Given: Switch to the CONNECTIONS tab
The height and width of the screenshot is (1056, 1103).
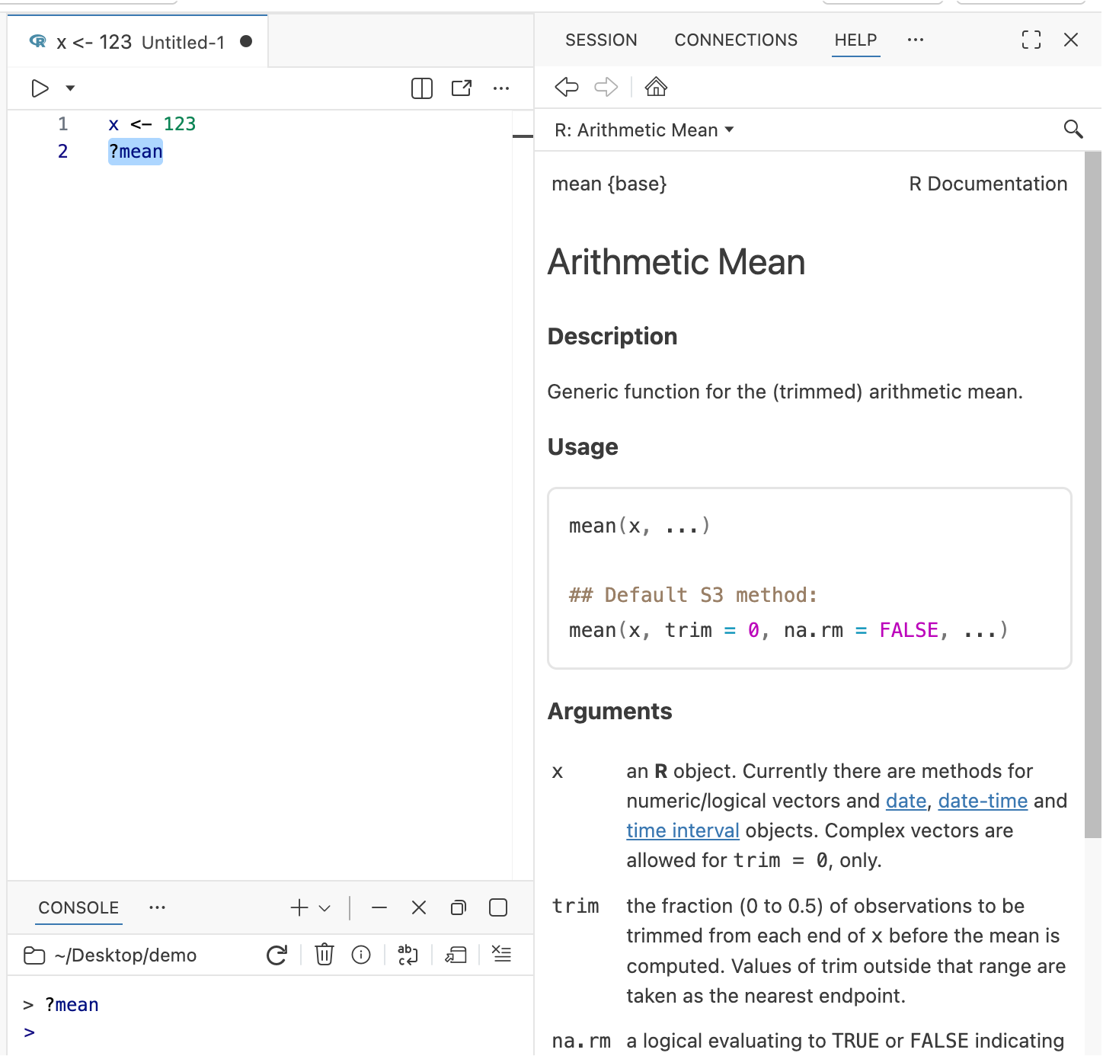Looking at the screenshot, I should pyautogui.click(x=734, y=40).
